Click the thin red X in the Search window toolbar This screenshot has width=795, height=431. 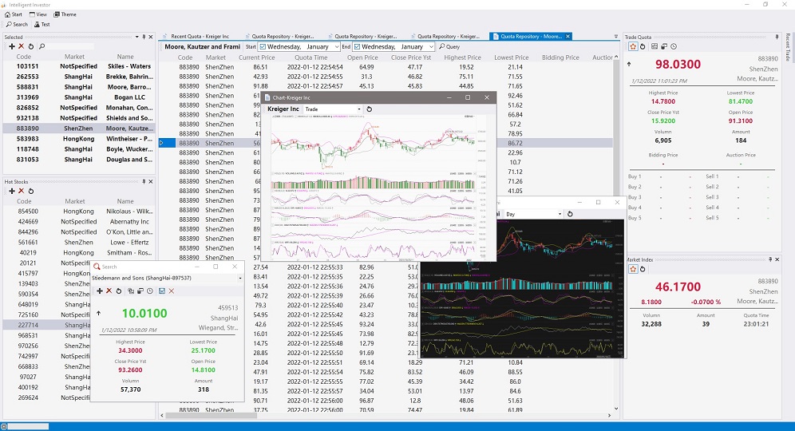[172, 291]
